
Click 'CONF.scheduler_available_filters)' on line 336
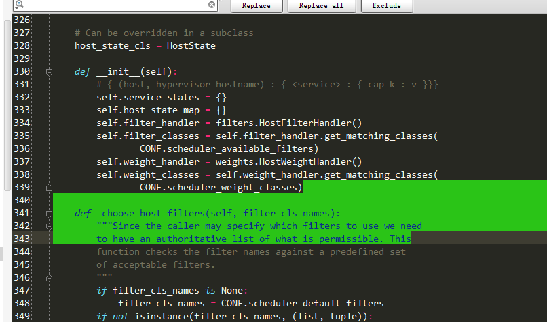(229, 149)
